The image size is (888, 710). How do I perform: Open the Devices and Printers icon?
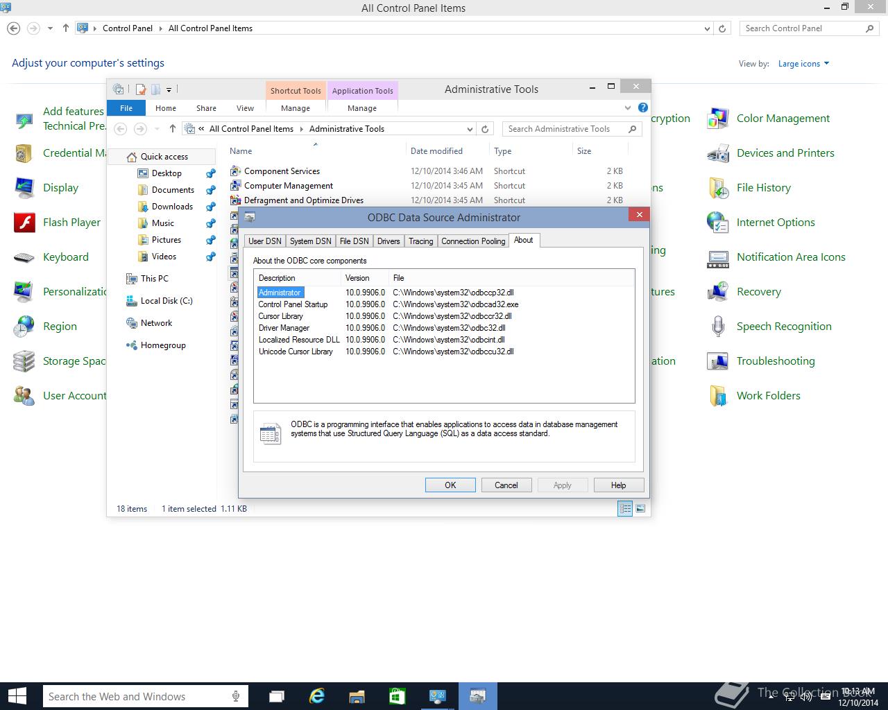click(718, 153)
